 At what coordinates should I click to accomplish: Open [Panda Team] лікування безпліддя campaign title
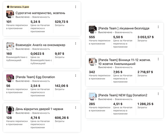pos(124,28)
